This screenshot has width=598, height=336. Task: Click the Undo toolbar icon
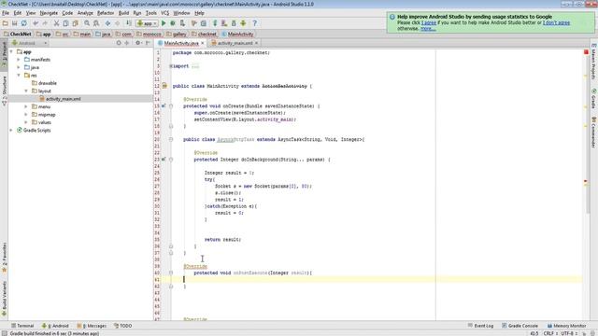click(x=36, y=23)
